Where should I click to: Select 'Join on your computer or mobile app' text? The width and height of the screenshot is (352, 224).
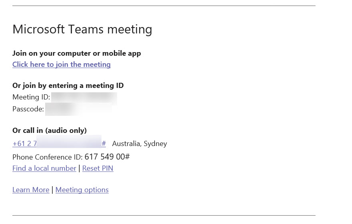(x=77, y=53)
